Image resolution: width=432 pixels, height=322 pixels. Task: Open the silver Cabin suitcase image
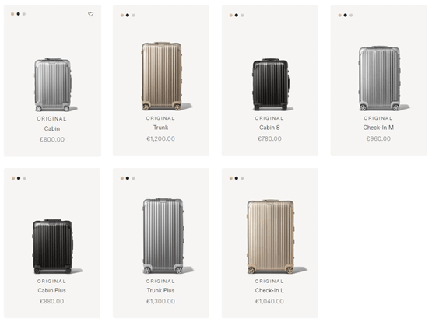click(x=53, y=85)
